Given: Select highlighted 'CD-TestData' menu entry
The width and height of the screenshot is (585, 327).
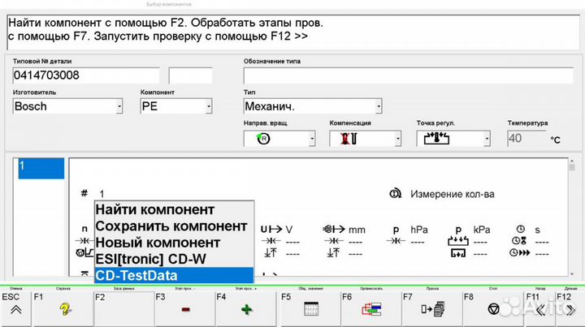Looking at the screenshot, I should (174, 275).
